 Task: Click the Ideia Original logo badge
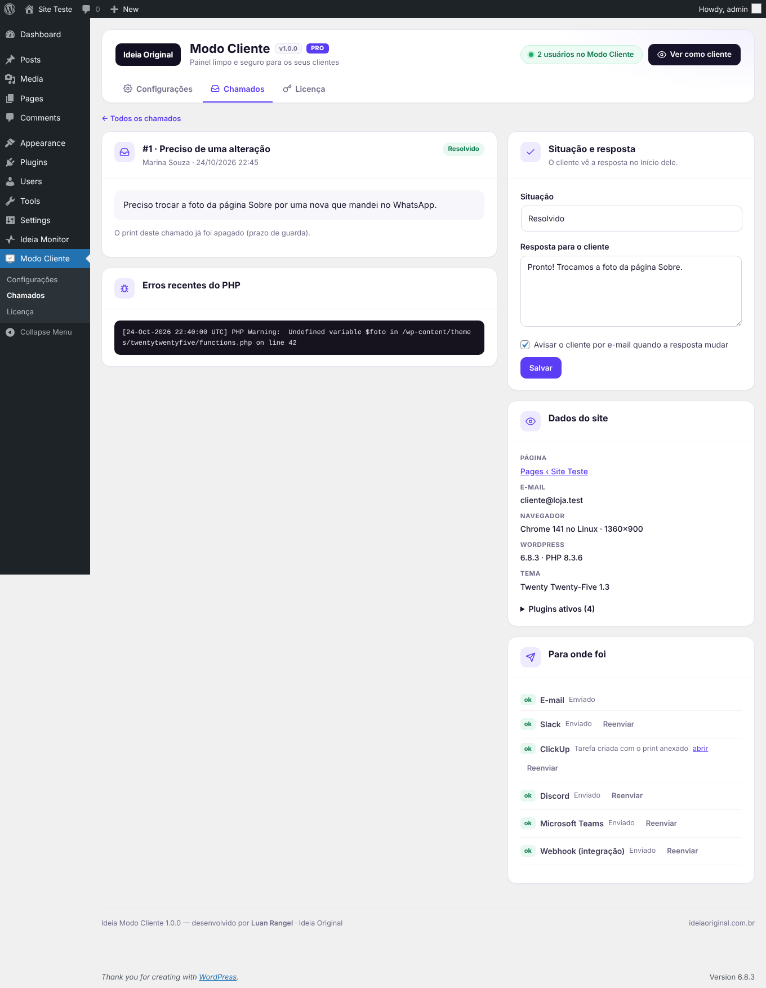coord(148,55)
